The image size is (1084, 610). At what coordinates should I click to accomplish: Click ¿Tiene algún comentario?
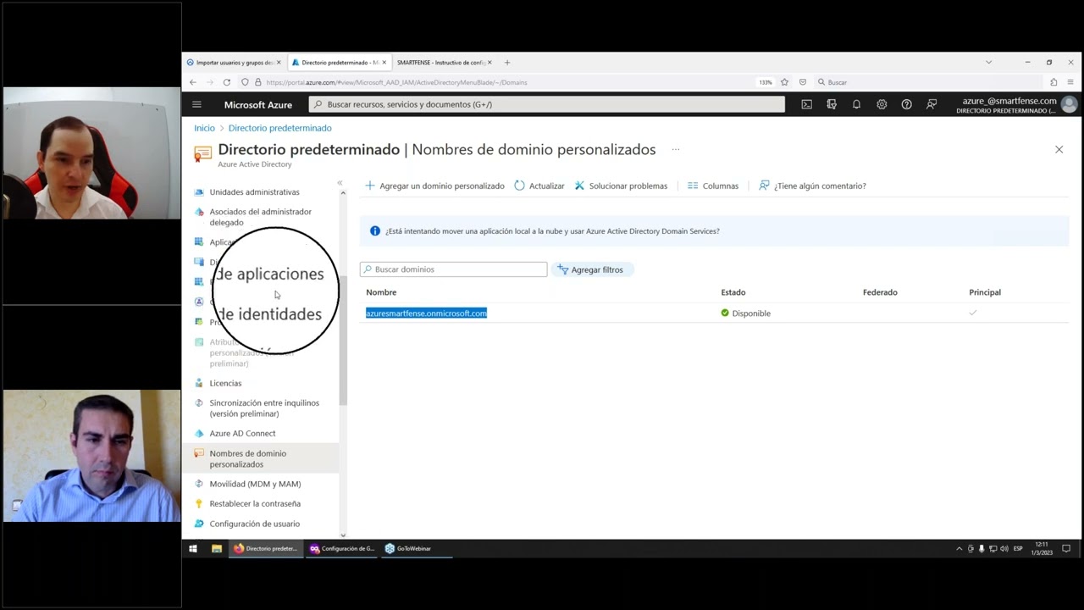(x=812, y=186)
